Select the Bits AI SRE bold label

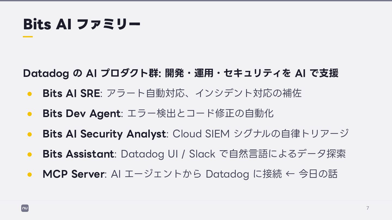tap(71, 93)
